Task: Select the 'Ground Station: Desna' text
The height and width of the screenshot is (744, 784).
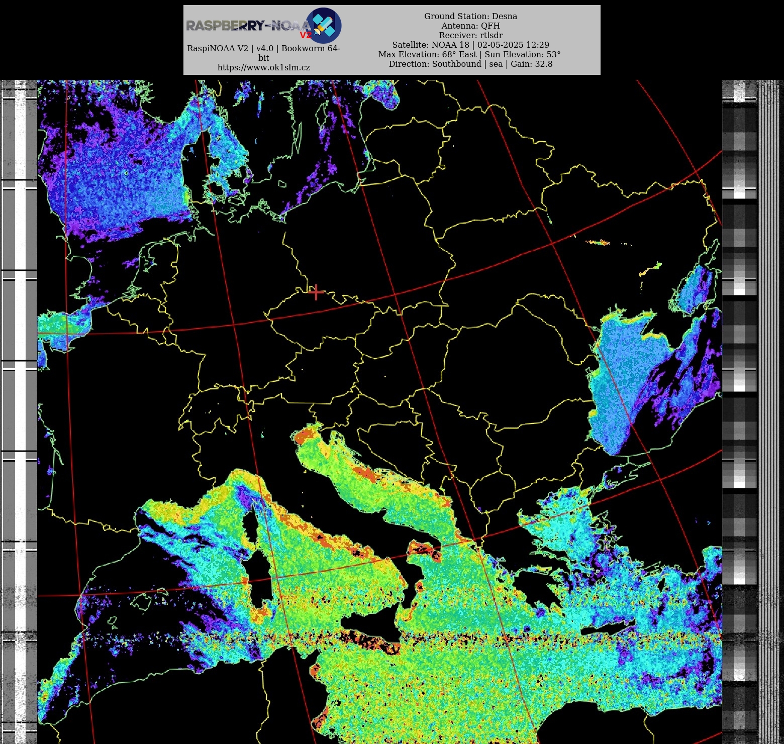Action: pyautogui.click(x=470, y=16)
